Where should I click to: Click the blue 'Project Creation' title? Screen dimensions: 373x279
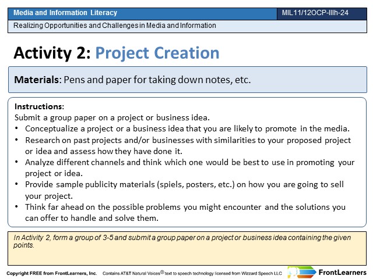tap(157, 53)
